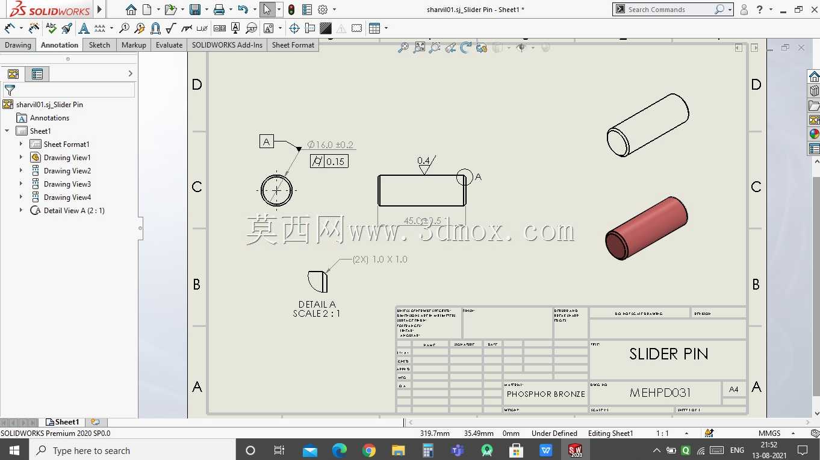This screenshot has height=460, width=820.
Task: Insert a Note annotation
Action: (x=84, y=28)
